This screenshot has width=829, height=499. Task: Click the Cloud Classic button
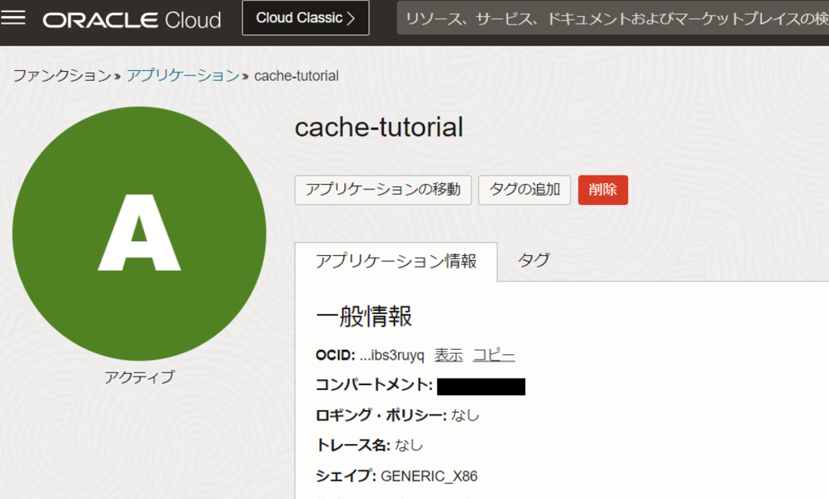[305, 18]
